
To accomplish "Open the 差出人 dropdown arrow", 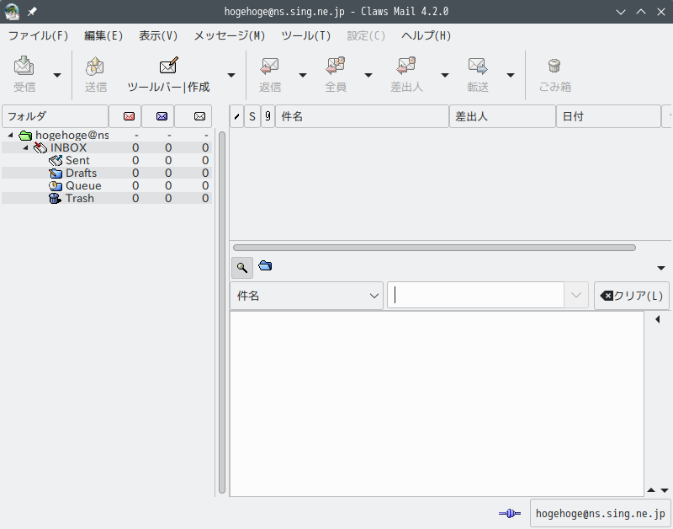I will click(445, 75).
